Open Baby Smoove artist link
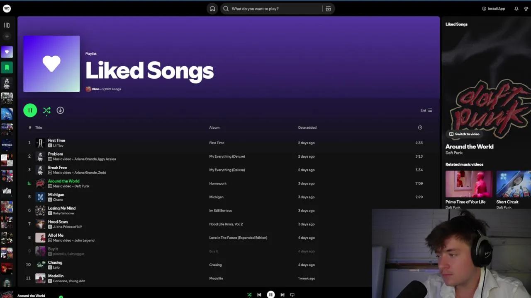 click(x=63, y=213)
